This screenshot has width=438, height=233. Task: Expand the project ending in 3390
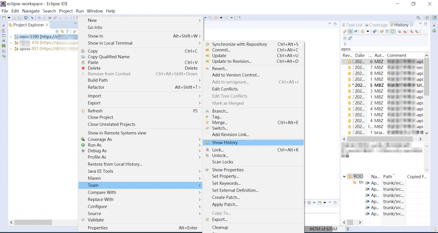click(11, 37)
